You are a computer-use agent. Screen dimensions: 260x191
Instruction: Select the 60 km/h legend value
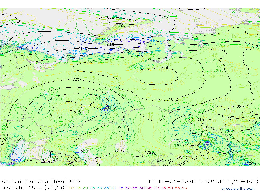point(142,188)
